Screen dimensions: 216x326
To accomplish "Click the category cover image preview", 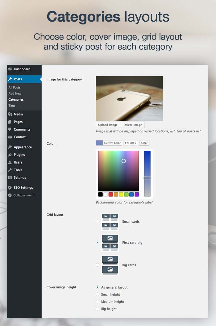I will (129, 98).
